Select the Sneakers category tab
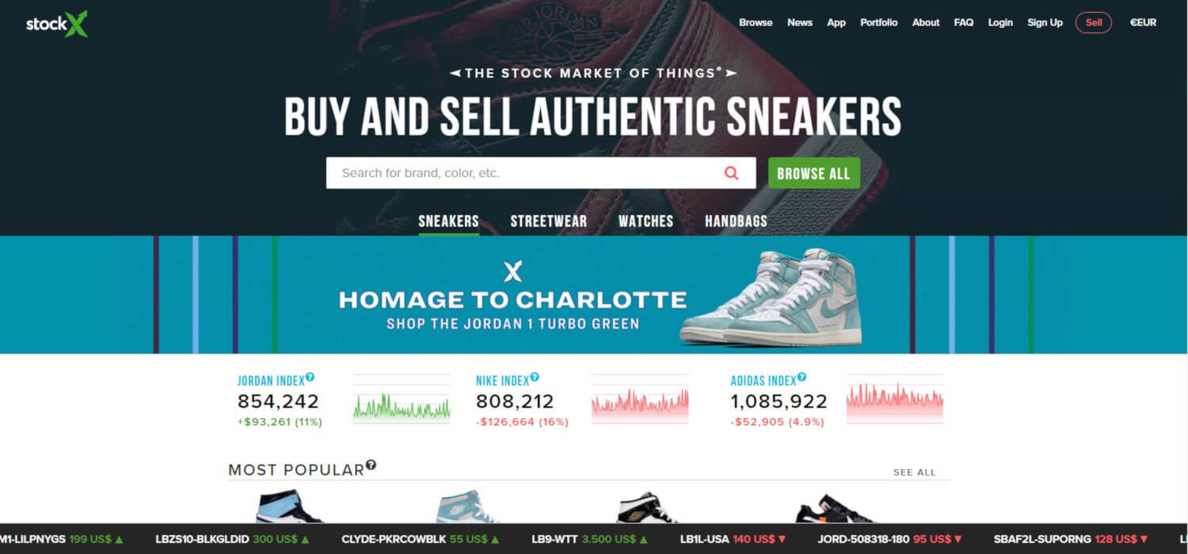Viewport: 1188px width, 554px height. 448,221
